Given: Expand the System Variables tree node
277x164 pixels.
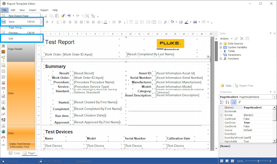Looking at the screenshot, I should (221, 47).
